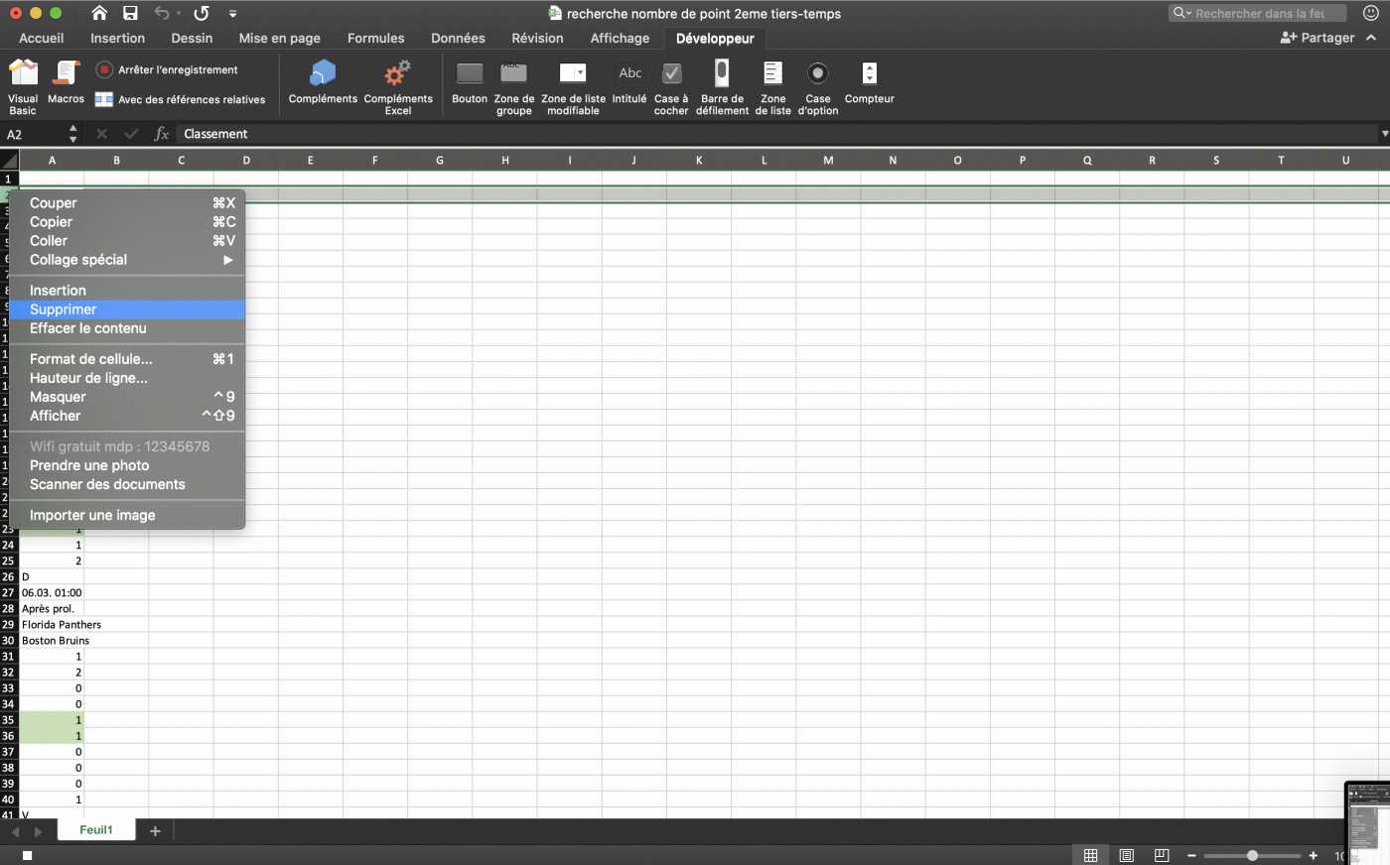Click the Save icon in title bar

130,13
